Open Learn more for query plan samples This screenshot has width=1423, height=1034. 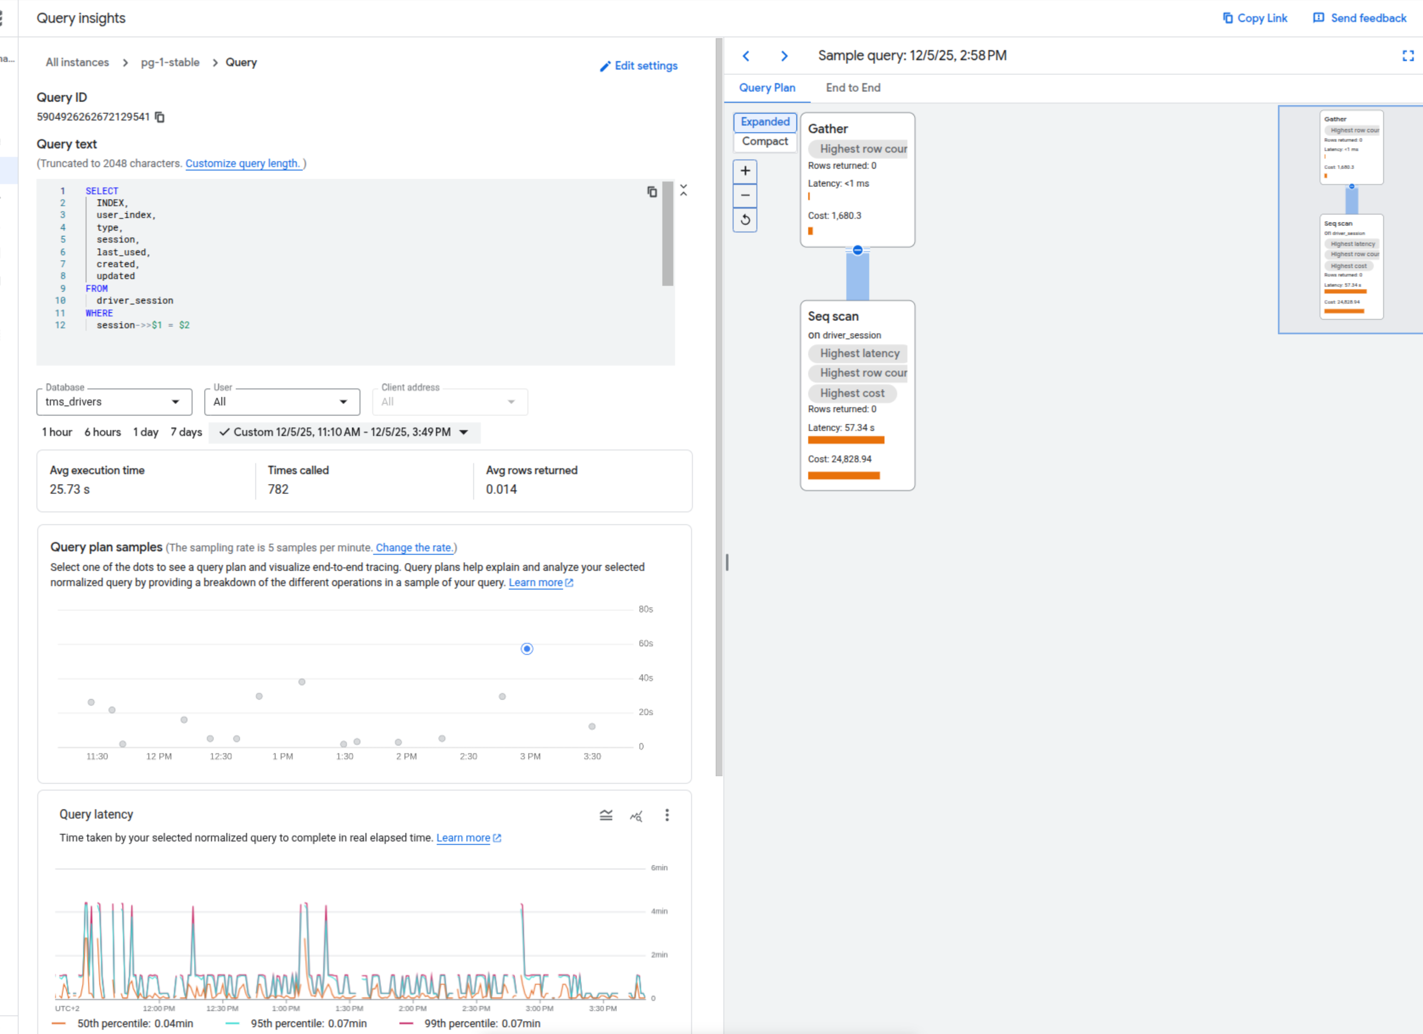540,583
